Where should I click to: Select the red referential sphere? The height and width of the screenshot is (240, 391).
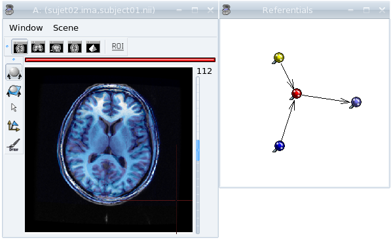297,94
